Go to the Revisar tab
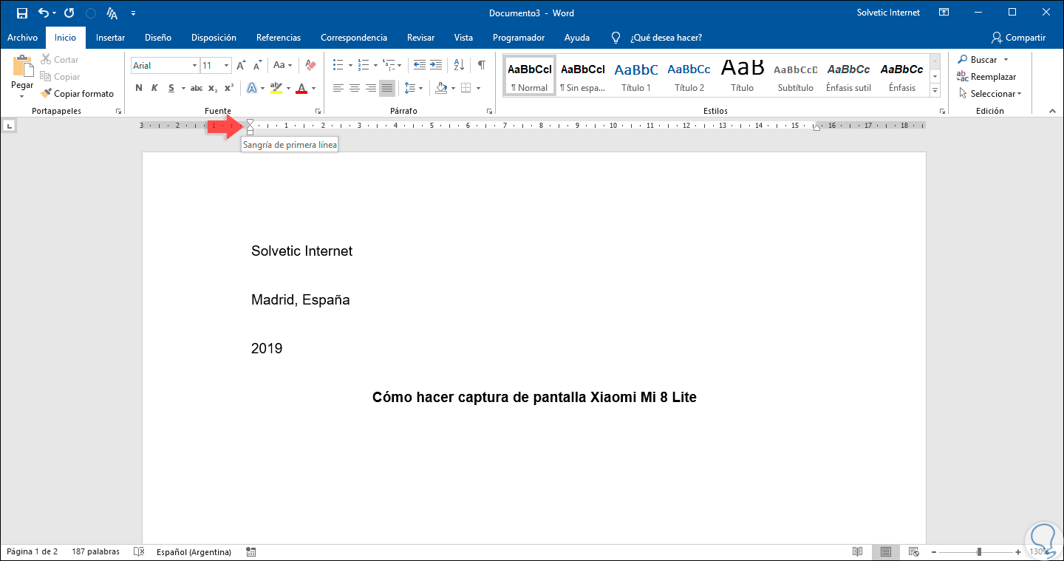1064x561 pixels. (x=420, y=38)
